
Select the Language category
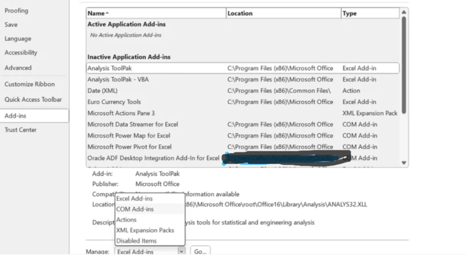[x=18, y=39]
